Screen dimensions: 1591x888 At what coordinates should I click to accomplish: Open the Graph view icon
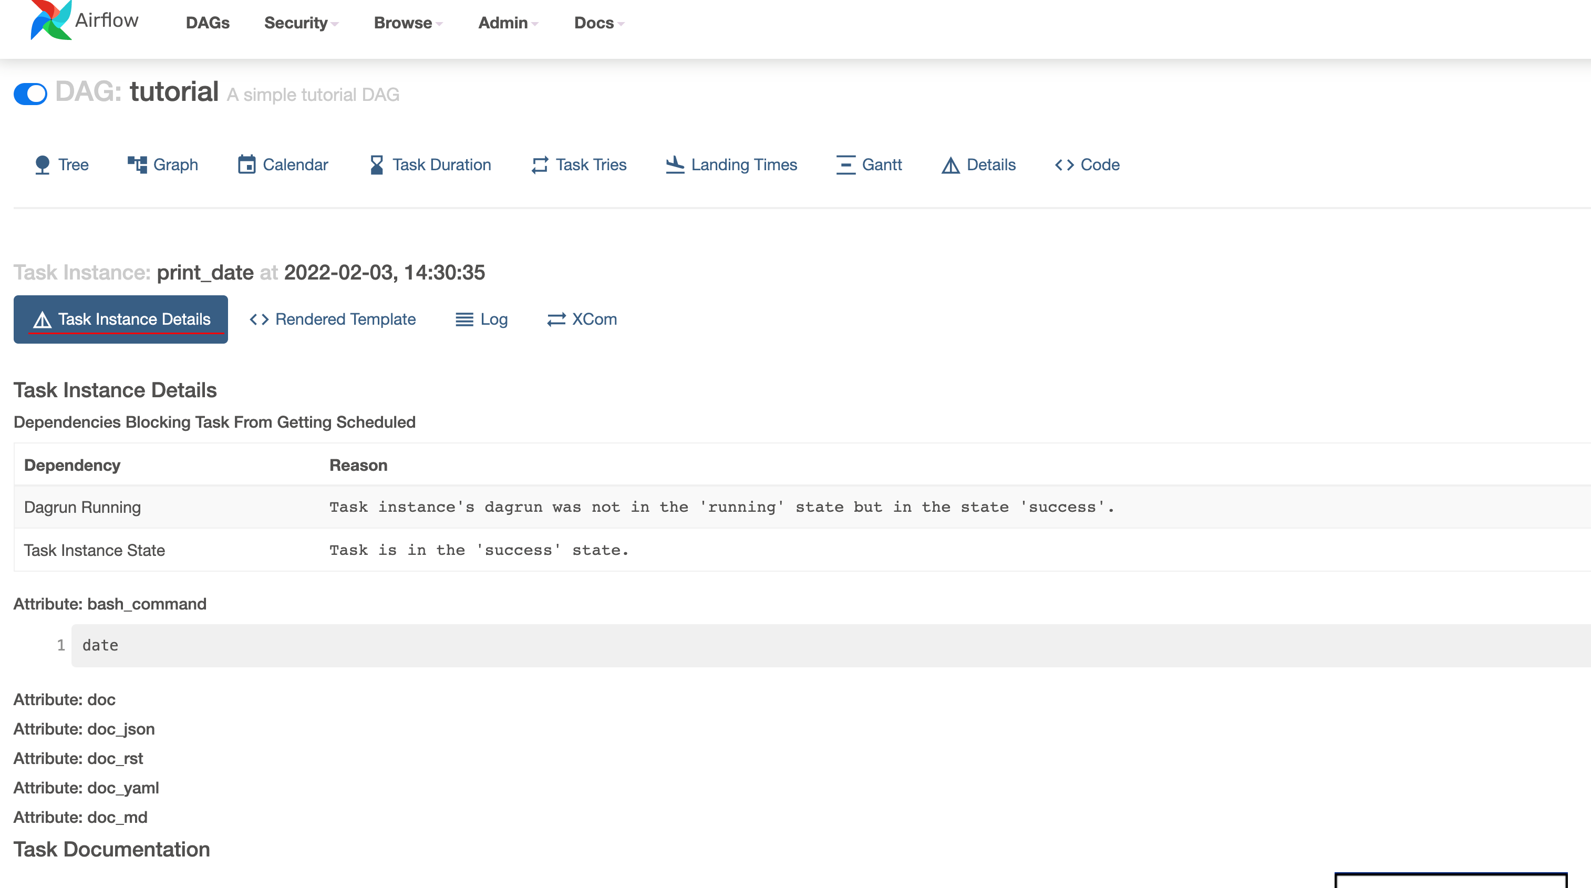click(x=137, y=165)
